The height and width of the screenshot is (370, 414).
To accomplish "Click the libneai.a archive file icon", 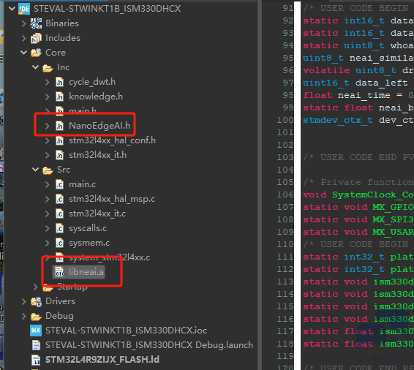I will 60,272.
